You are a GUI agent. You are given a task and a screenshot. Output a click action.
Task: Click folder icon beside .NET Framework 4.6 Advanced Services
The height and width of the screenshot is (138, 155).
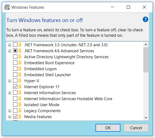(x=20, y=51)
